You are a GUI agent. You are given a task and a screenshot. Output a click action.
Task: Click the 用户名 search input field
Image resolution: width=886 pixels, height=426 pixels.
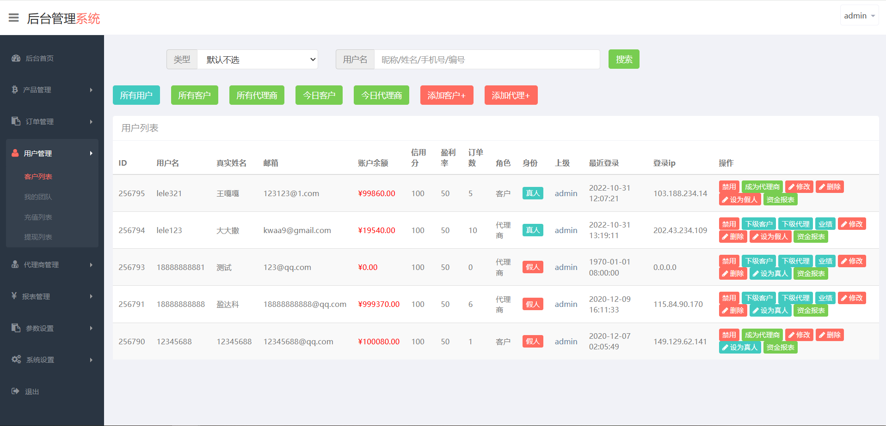click(x=486, y=60)
